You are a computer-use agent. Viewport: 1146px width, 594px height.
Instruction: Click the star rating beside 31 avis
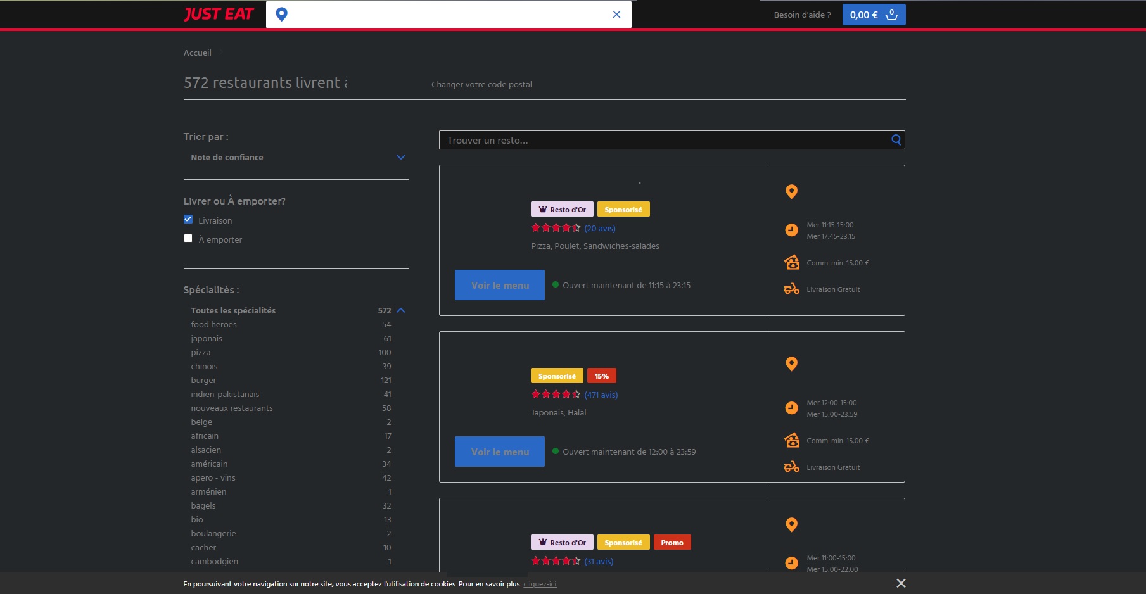click(x=556, y=561)
